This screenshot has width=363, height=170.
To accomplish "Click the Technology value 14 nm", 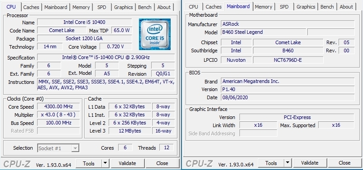I will pos(50,46).
